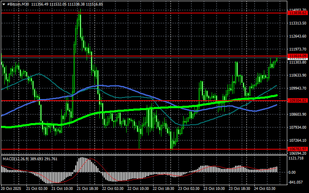309x193 pixels.
Task: Click the 111973.70 price scale value
Action: pyautogui.click(x=298, y=49)
